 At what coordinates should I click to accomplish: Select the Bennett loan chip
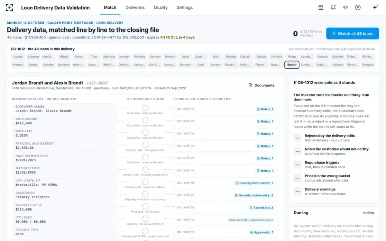coord(185,65)
